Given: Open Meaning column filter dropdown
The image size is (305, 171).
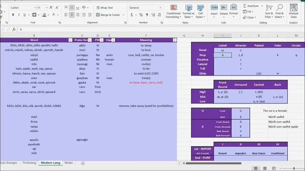Looking at the screenshot, I should (x=175, y=40).
